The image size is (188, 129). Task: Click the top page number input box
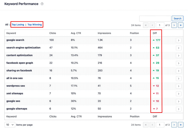[x=160, y=25]
